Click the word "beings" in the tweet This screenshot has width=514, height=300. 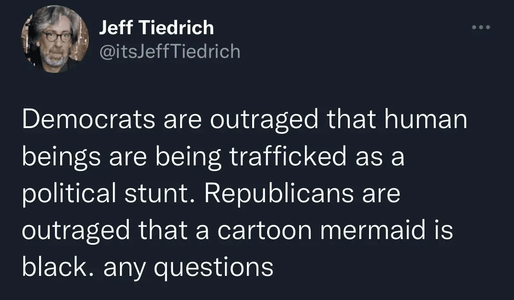60,157
